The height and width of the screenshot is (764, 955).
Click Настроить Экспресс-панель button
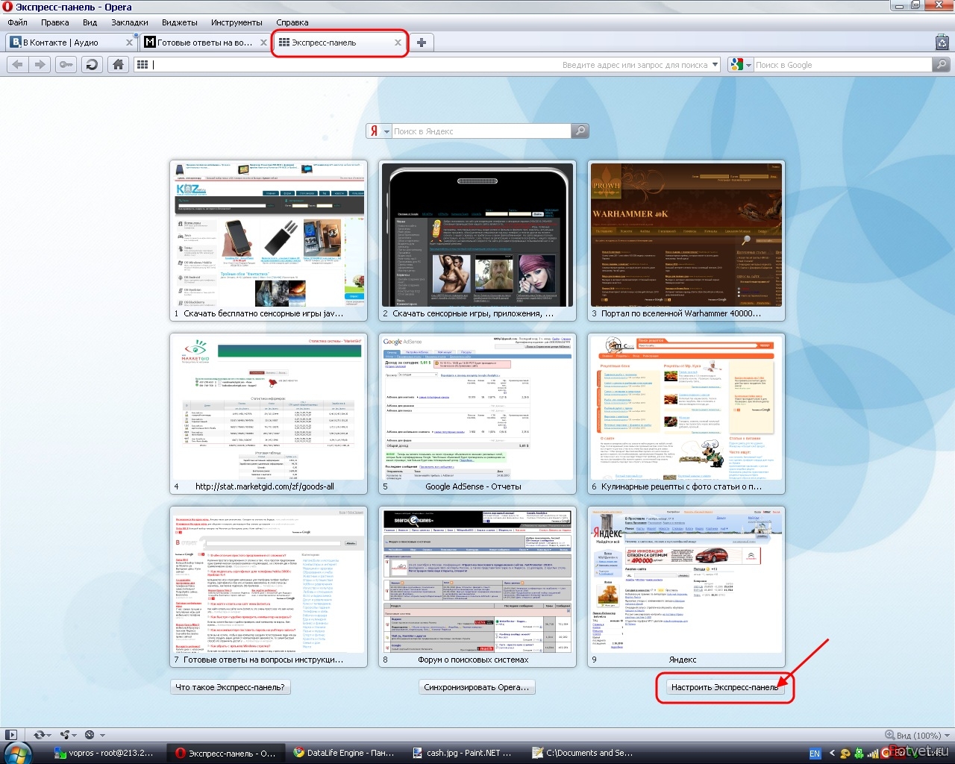coord(725,687)
